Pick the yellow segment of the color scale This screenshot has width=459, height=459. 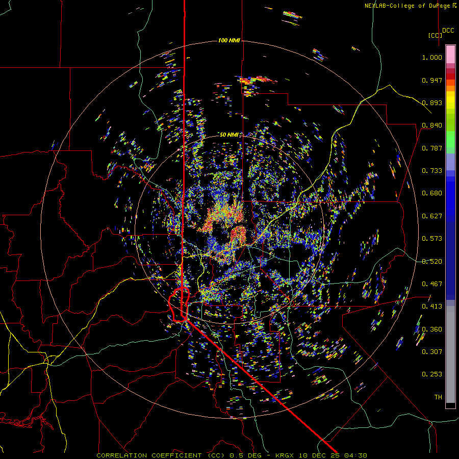click(450, 100)
